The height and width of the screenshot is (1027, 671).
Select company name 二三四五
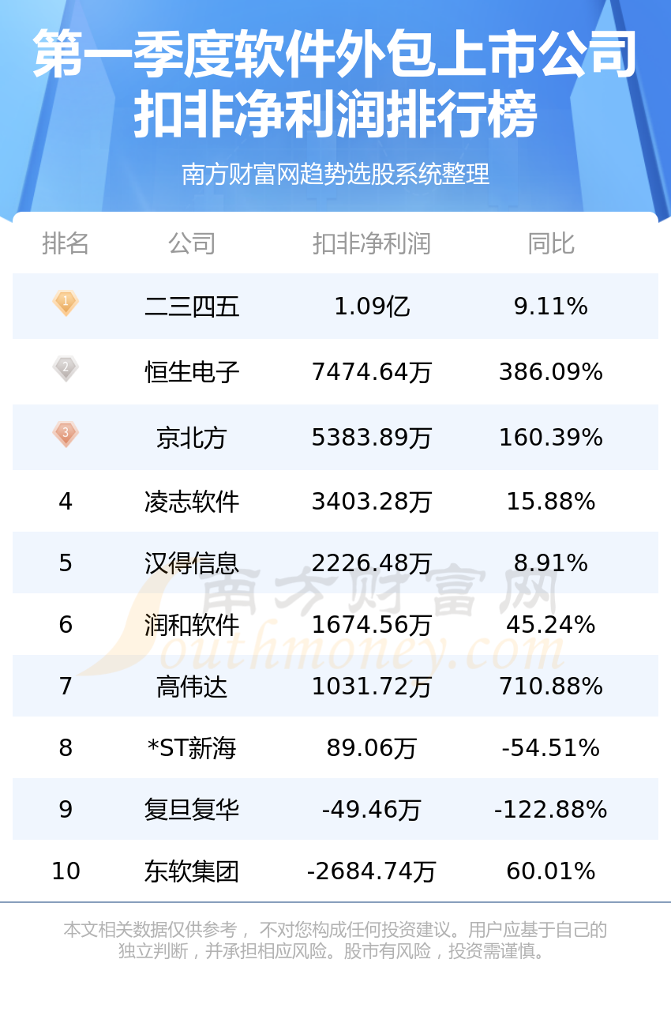[192, 307]
